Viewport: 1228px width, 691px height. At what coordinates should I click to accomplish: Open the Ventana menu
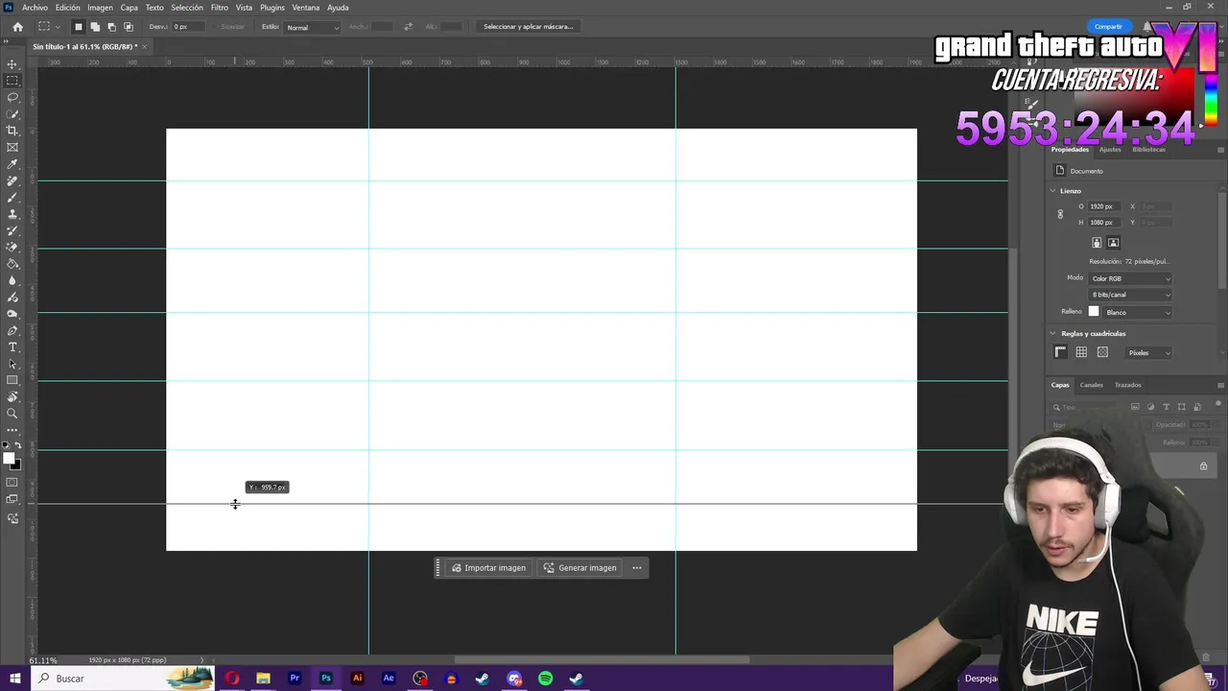[305, 8]
